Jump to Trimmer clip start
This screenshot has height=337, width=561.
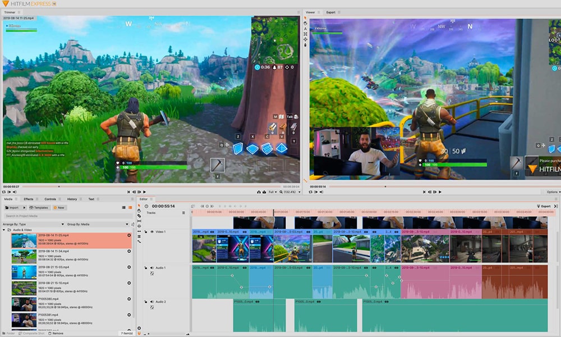click(128, 192)
